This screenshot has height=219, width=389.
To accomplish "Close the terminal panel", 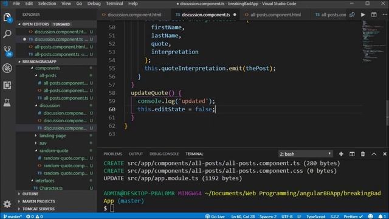I will tap(385, 154).
